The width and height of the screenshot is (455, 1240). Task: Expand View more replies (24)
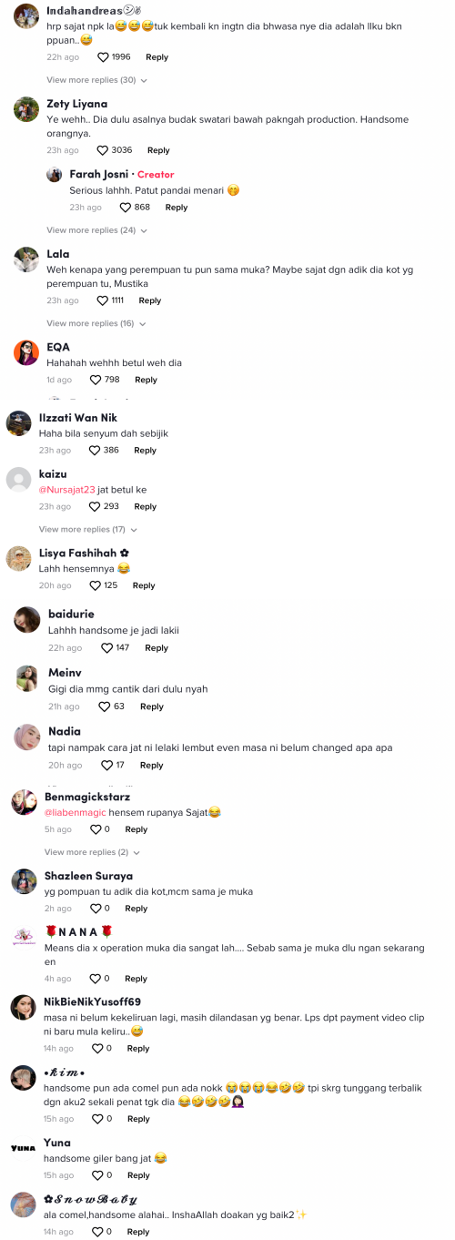[97, 230]
